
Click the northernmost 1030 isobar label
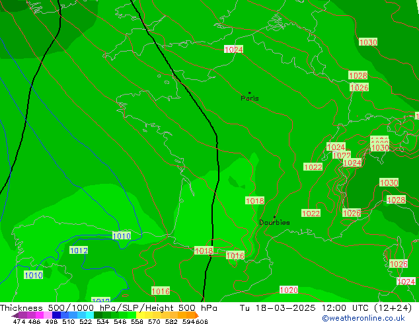(x=368, y=42)
